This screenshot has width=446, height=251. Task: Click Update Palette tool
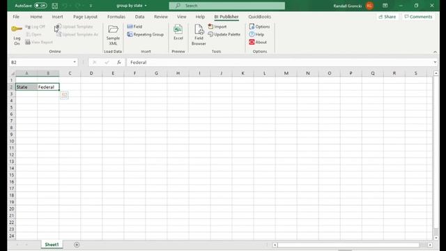click(x=224, y=34)
